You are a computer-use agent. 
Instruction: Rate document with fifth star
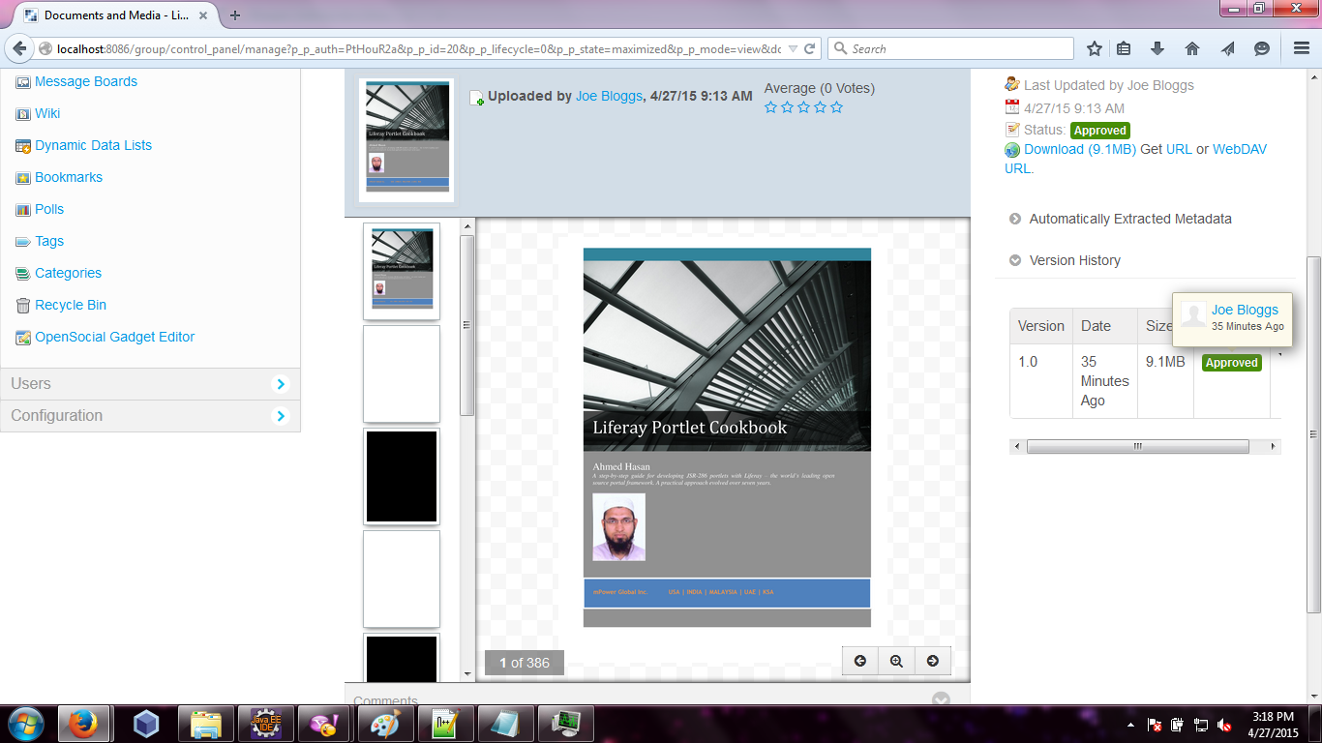click(x=837, y=107)
